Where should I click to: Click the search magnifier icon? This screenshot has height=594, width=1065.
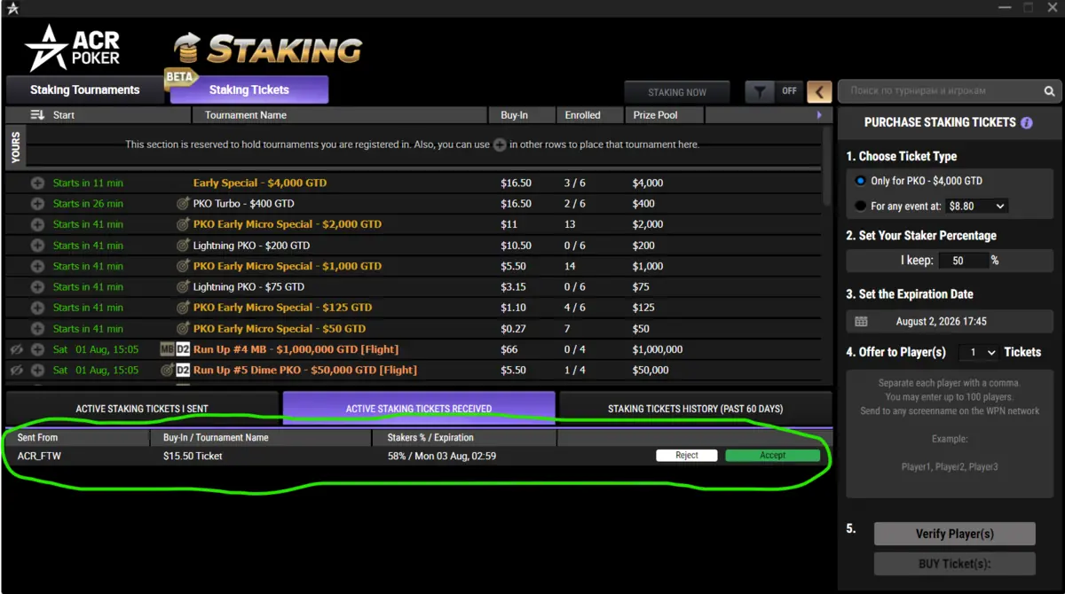[1049, 90]
